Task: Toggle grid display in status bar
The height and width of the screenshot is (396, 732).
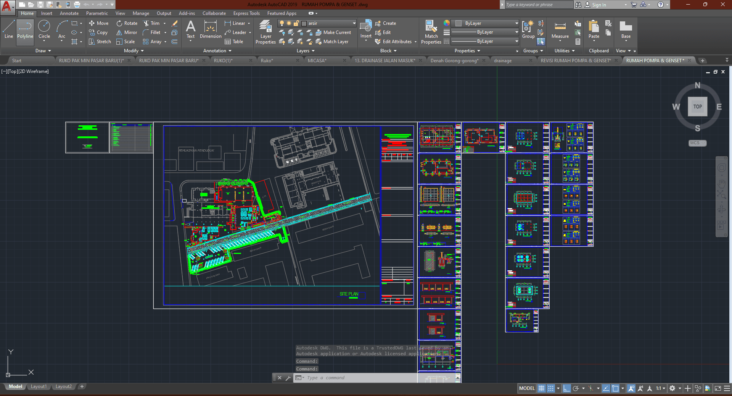Action: pos(541,388)
